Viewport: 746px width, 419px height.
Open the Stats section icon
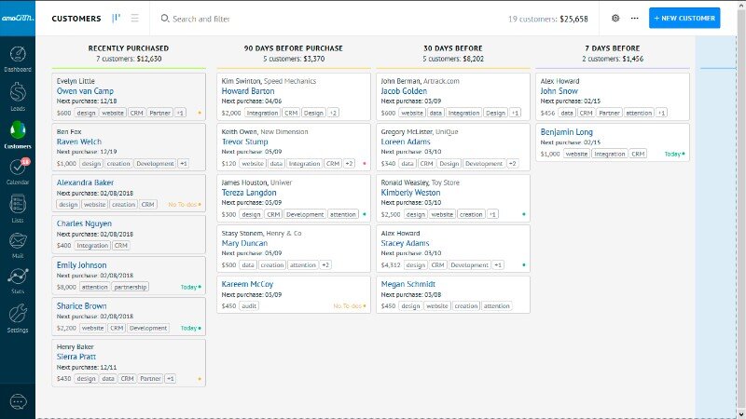pos(19,279)
